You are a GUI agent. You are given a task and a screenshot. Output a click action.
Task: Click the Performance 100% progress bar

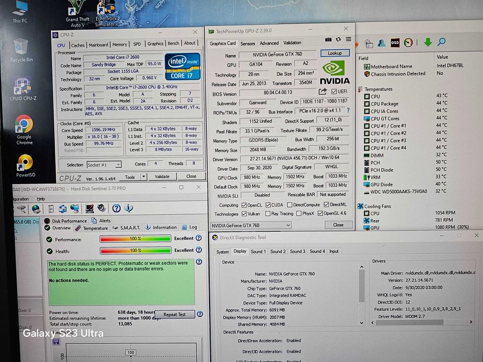(135, 238)
